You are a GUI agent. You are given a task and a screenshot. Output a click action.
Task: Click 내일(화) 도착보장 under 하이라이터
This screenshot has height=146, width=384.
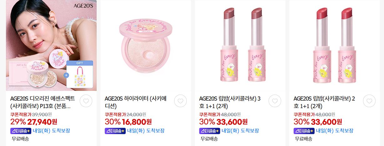tap(146, 131)
